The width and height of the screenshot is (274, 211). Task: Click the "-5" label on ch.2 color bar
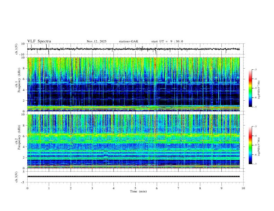coord(255,145)
